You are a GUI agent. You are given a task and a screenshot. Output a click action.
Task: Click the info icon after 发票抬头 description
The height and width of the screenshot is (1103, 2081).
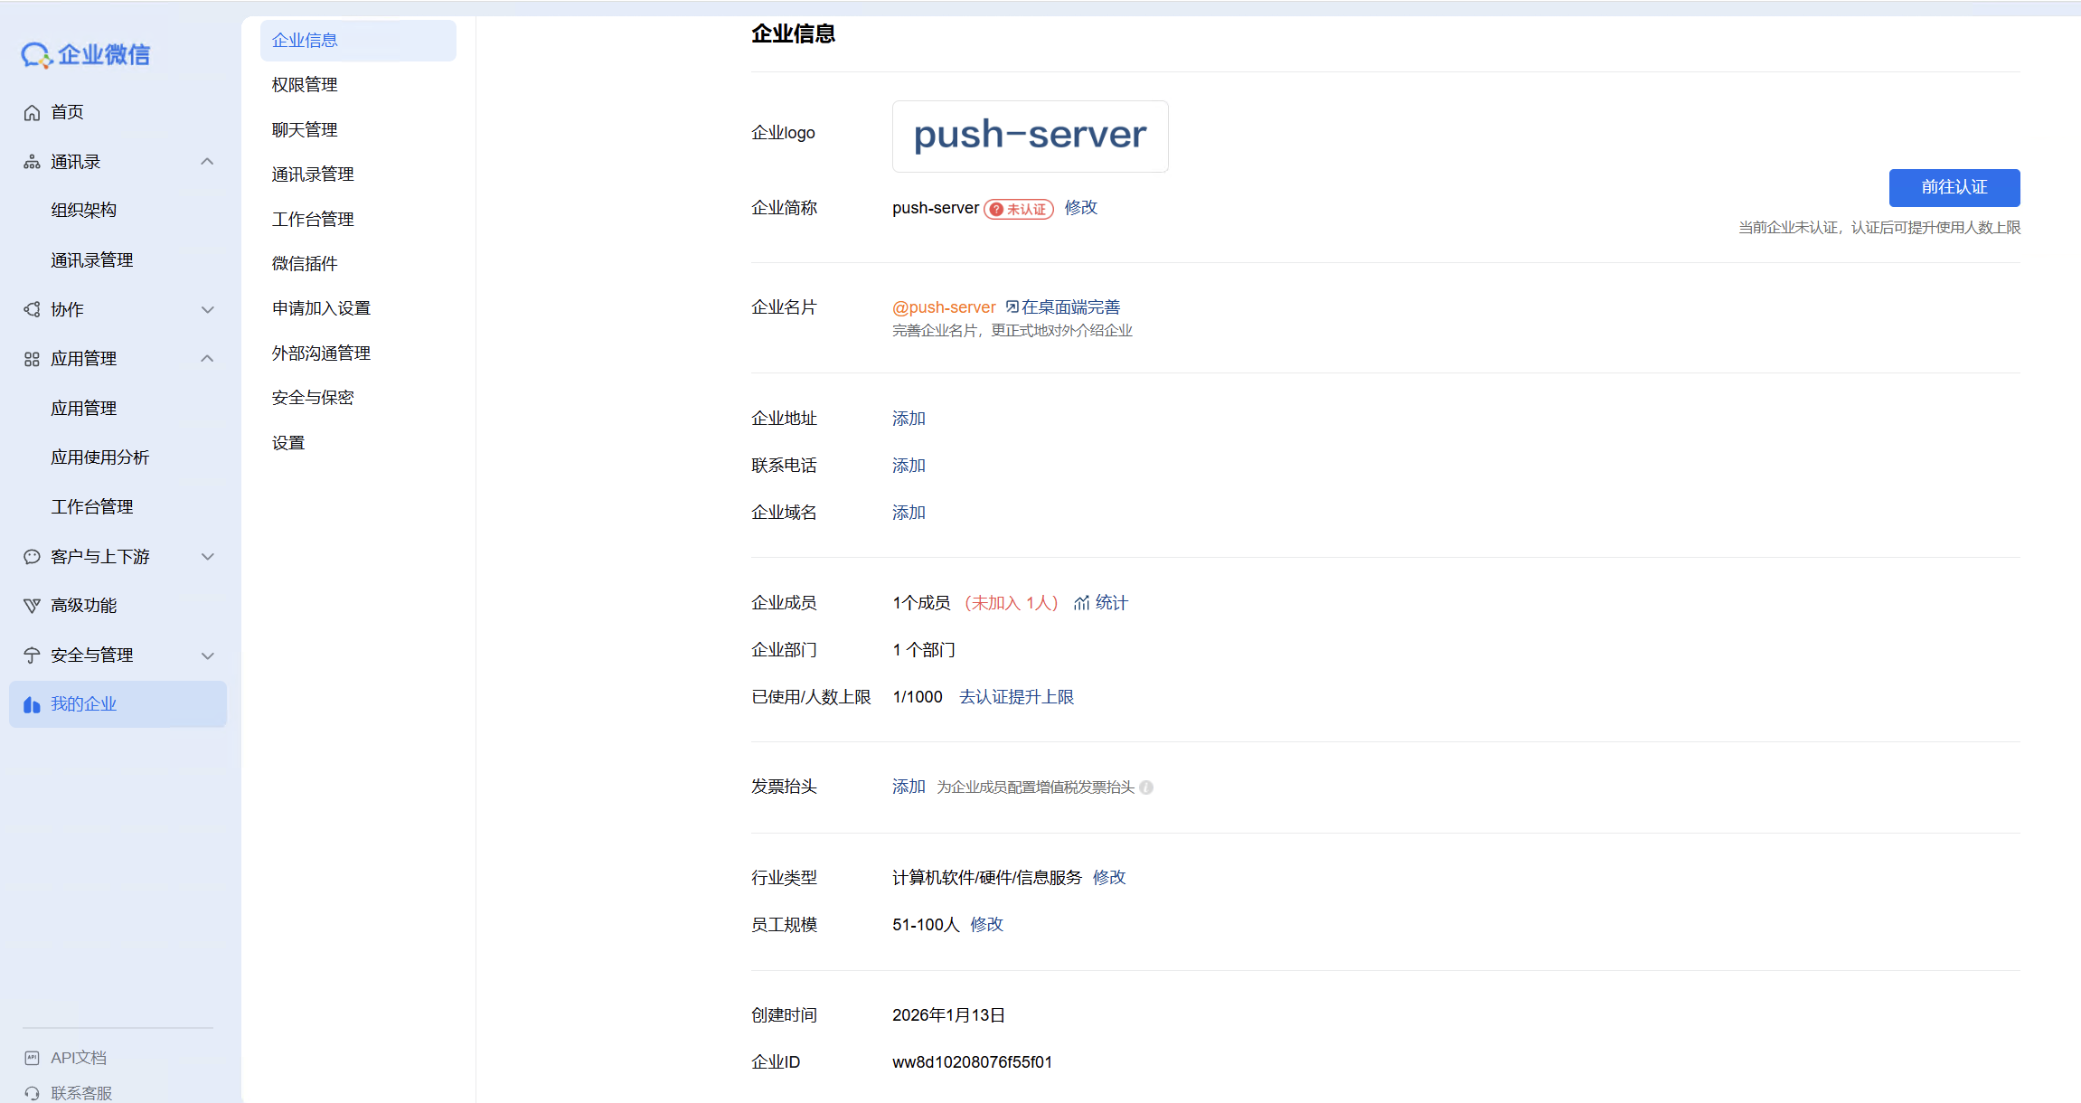(1146, 787)
